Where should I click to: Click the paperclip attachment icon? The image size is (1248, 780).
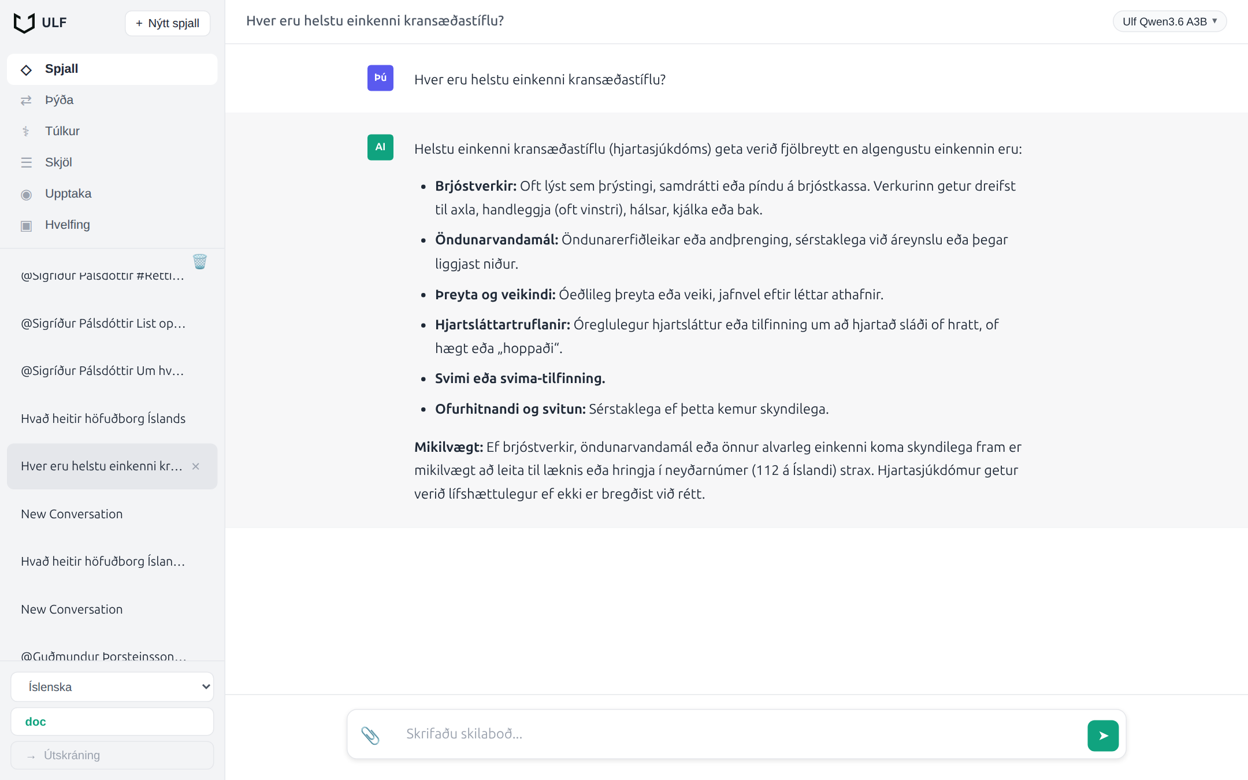(x=370, y=735)
